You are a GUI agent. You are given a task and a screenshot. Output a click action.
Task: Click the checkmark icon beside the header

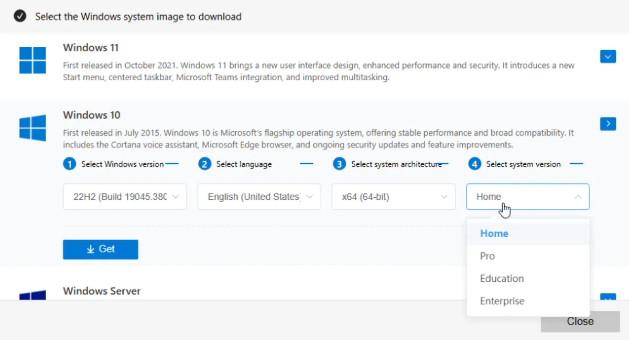coord(20,16)
